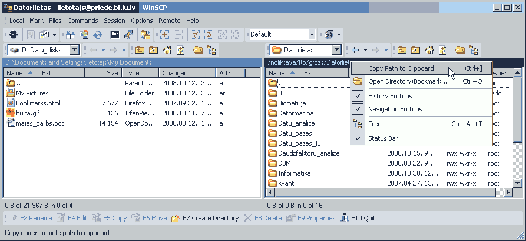Go to root directory in remote panel
526x241 pixels.
point(416,50)
